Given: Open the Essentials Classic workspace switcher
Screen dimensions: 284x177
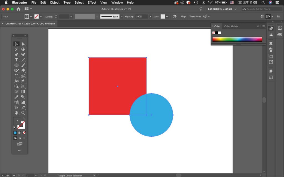Looking at the screenshot, I should click(x=222, y=9).
